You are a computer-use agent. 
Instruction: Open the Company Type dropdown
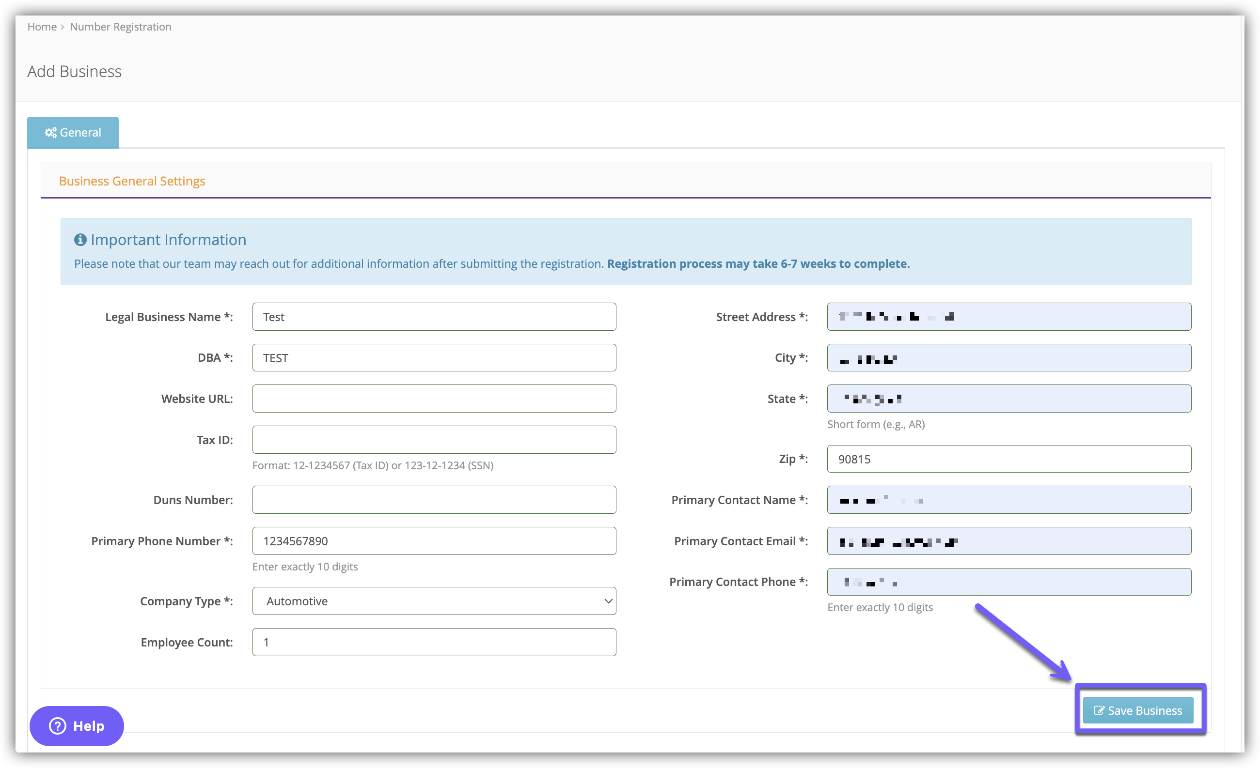click(434, 601)
